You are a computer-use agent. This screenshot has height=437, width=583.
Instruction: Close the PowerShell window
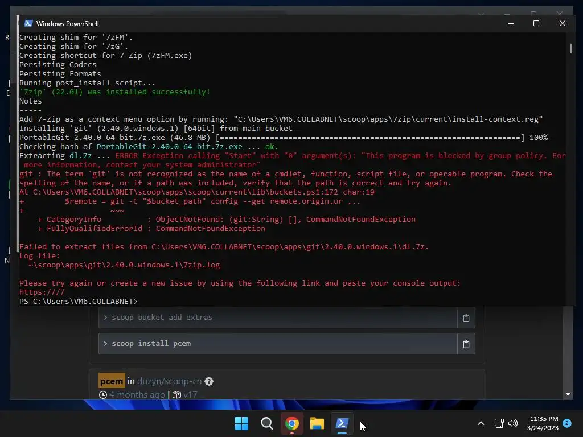tap(562, 23)
